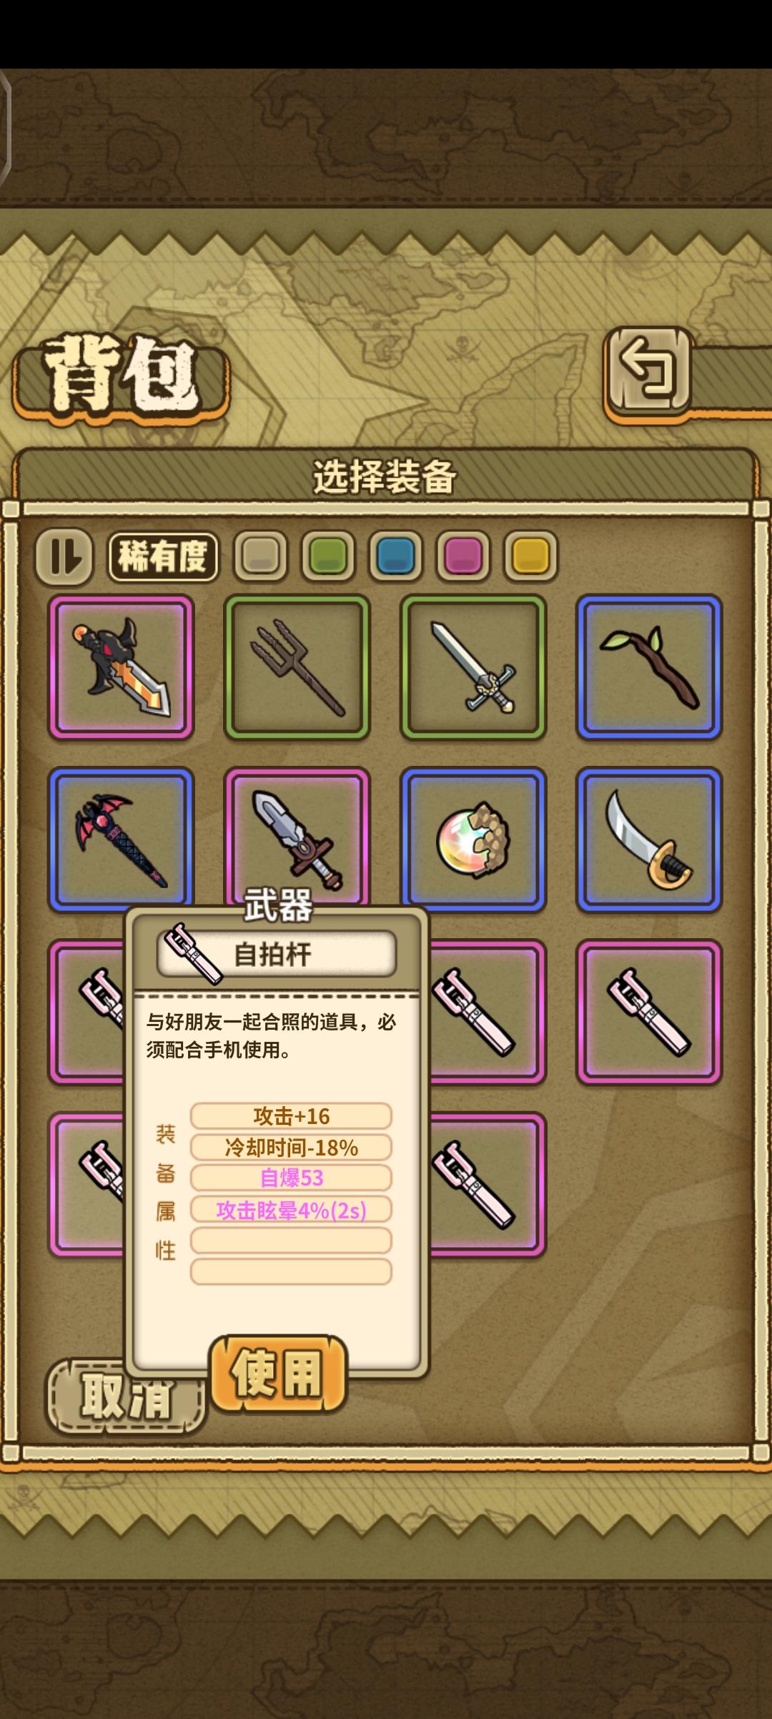The image size is (772, 1719).
Task: Tap the 取消 button
Action: 126,1398
